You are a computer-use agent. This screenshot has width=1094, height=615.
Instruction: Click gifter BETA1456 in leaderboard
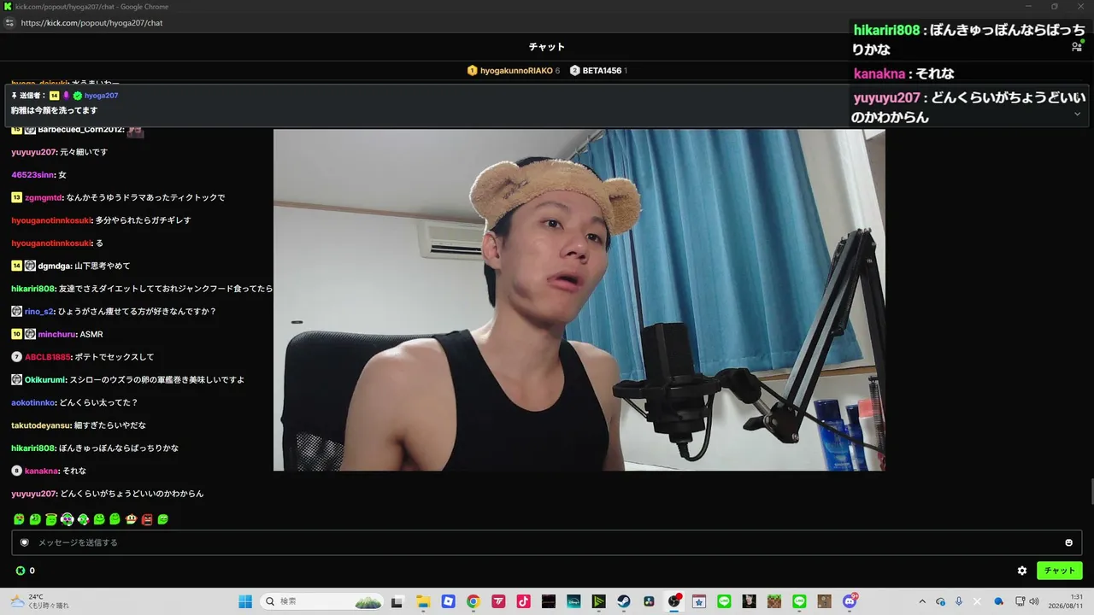602,71
